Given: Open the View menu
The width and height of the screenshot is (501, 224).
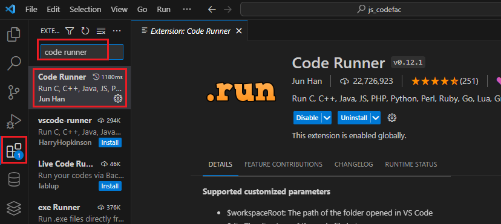Looking at the screenshot, I should tap(119, 10).
